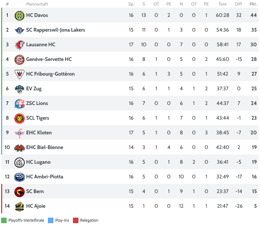This screenshot has height=225, width=260.
Task: Click the HC Davos team logo
Action: pos(19,15)
